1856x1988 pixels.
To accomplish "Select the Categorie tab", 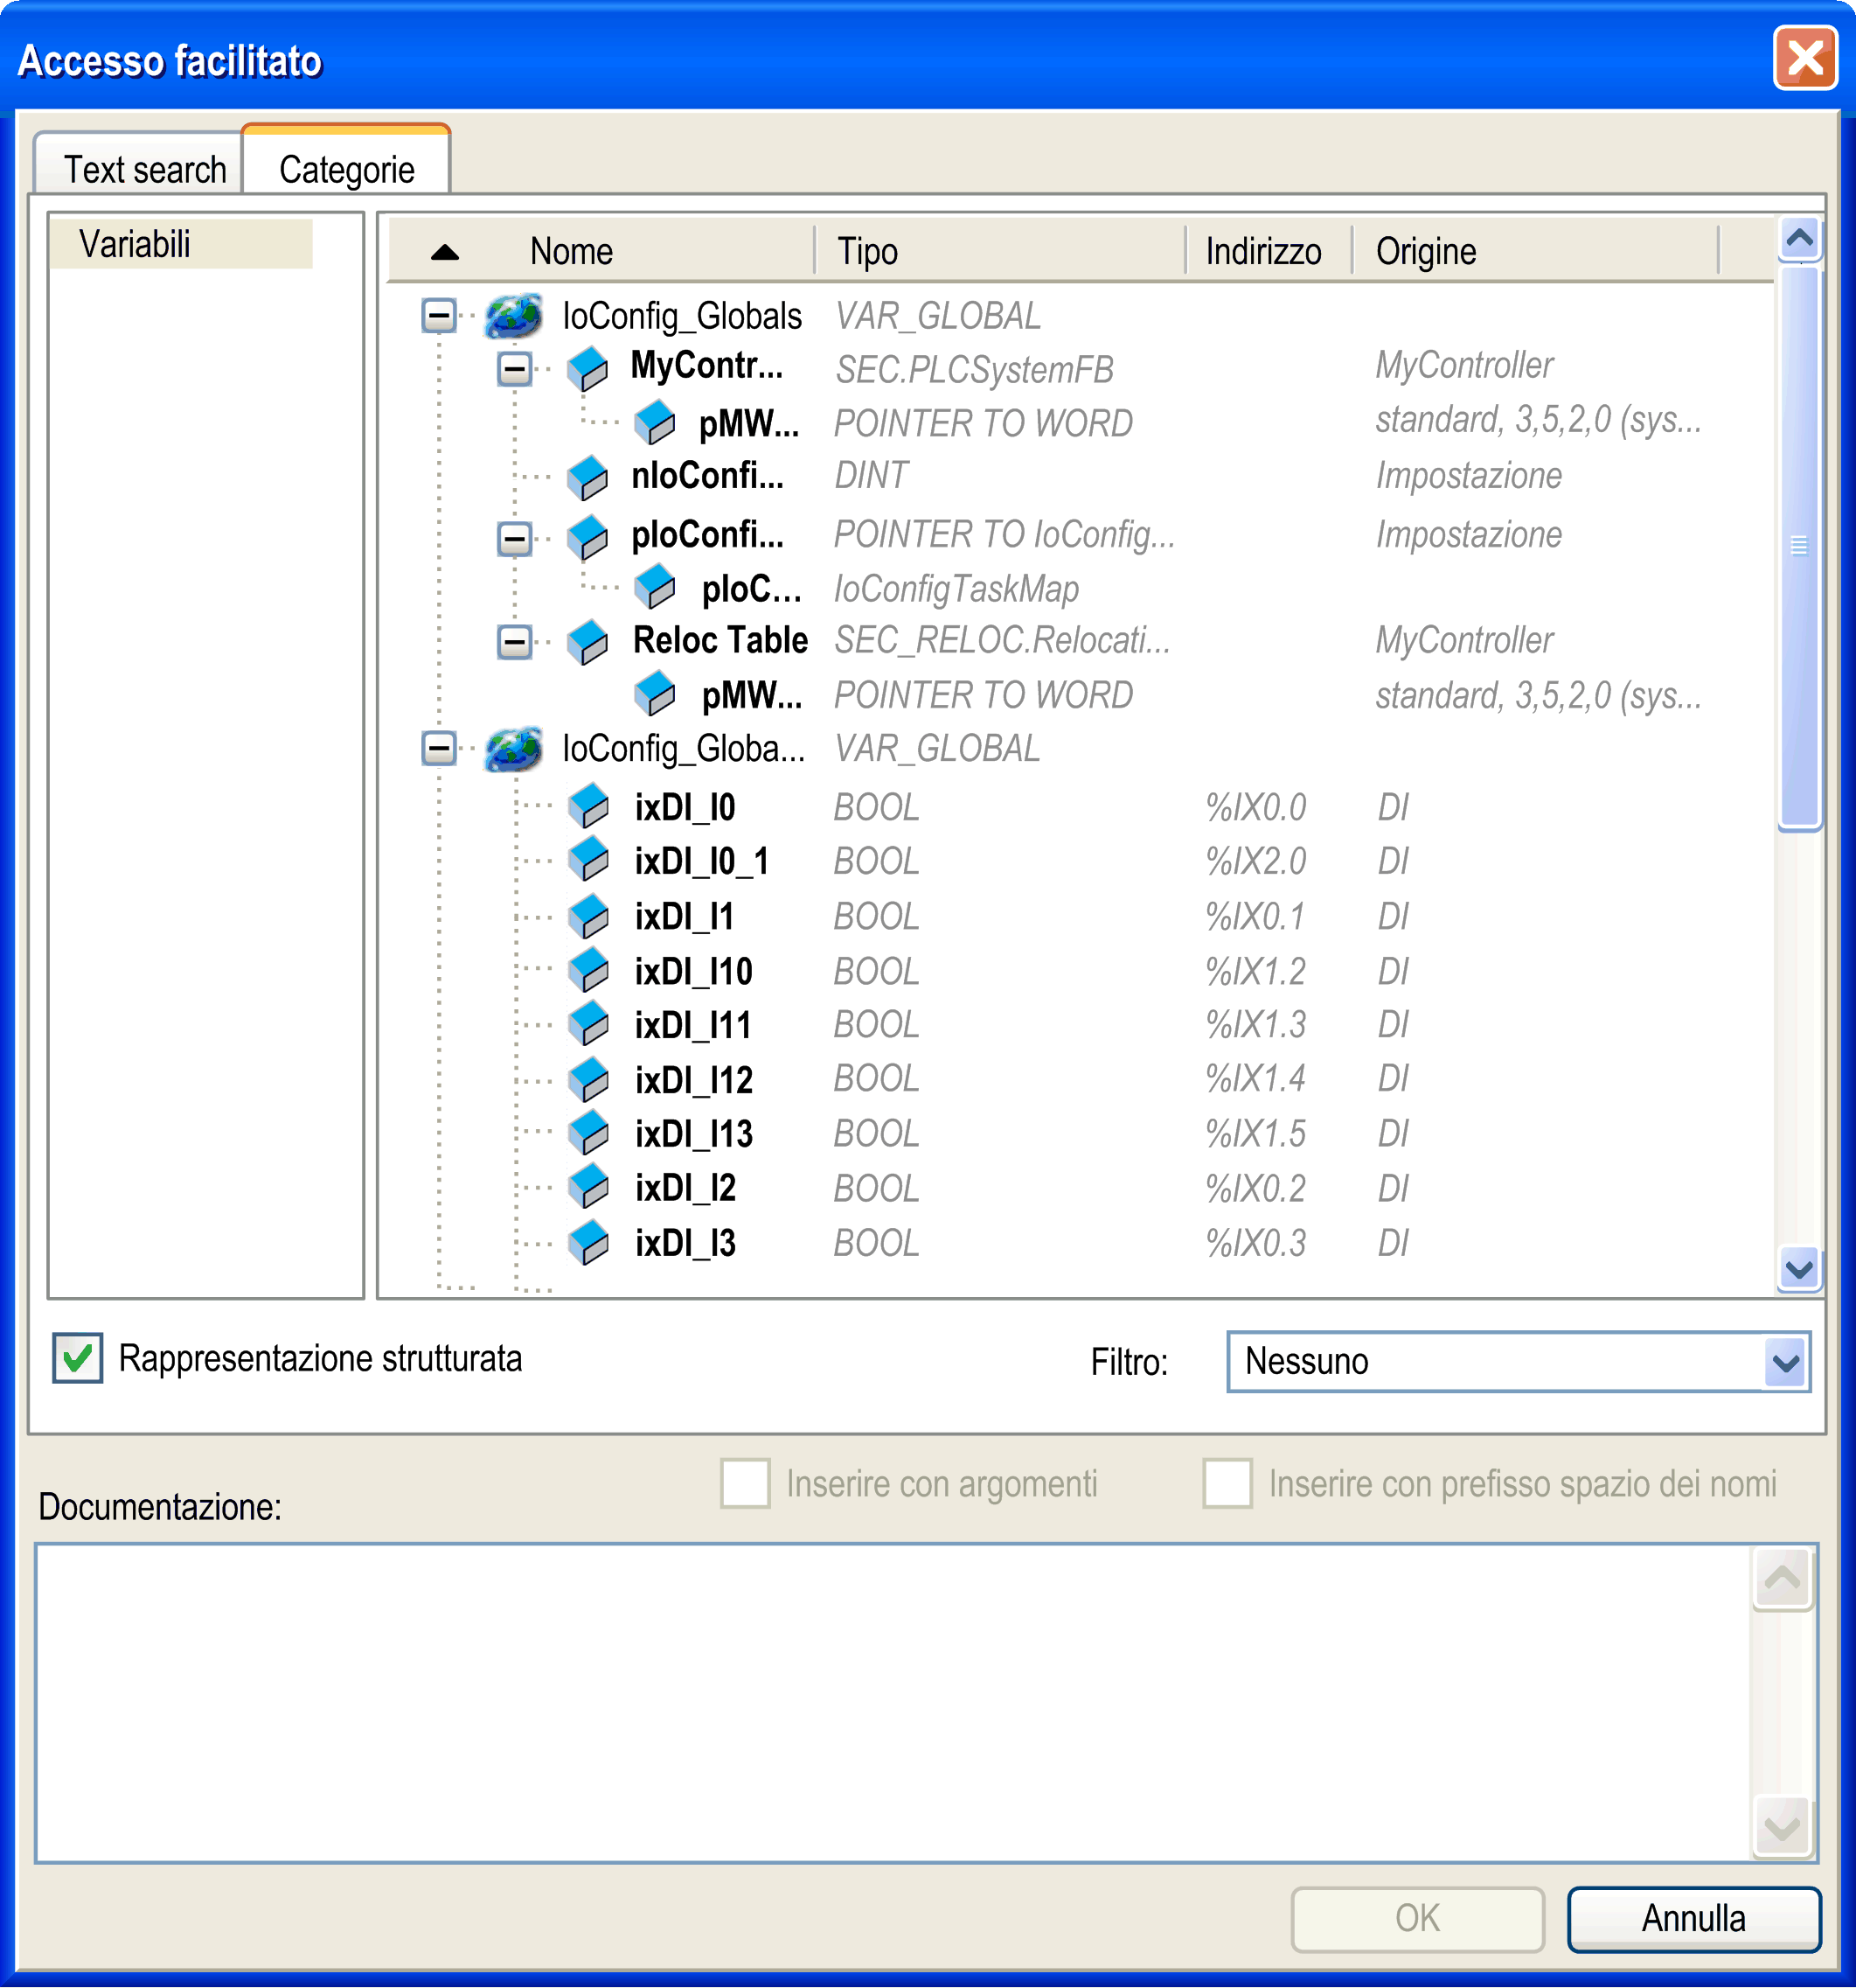I will (347, 169).
